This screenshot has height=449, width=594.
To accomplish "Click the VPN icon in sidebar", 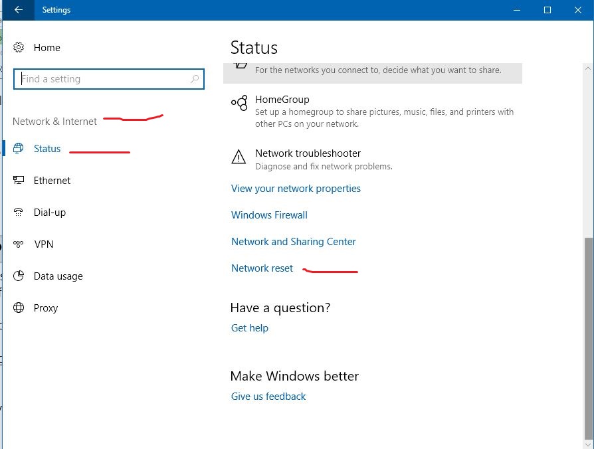I will (x=18, y=244).
